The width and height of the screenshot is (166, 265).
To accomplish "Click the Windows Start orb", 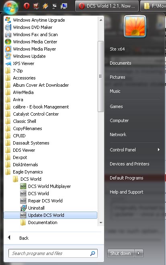I will point(11,7).
